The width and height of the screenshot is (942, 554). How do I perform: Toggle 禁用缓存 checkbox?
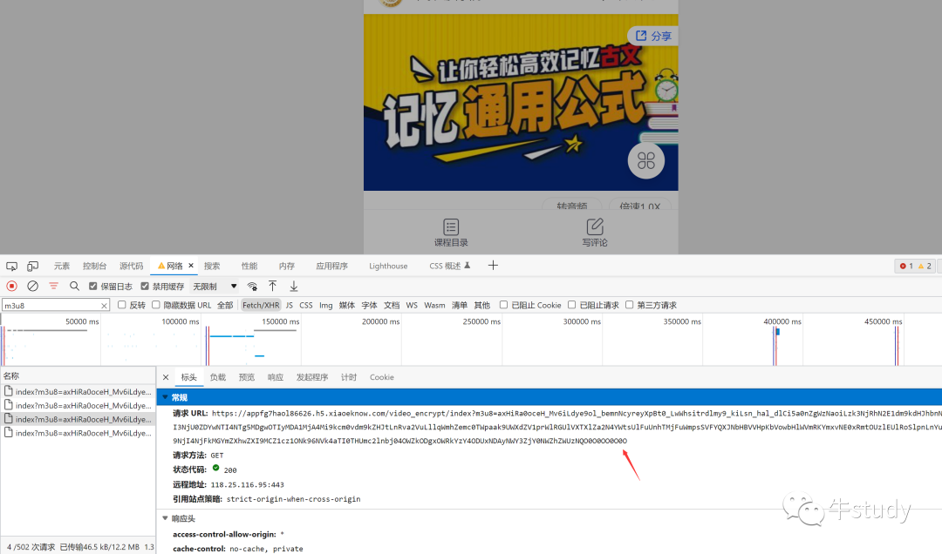point(145,287)
